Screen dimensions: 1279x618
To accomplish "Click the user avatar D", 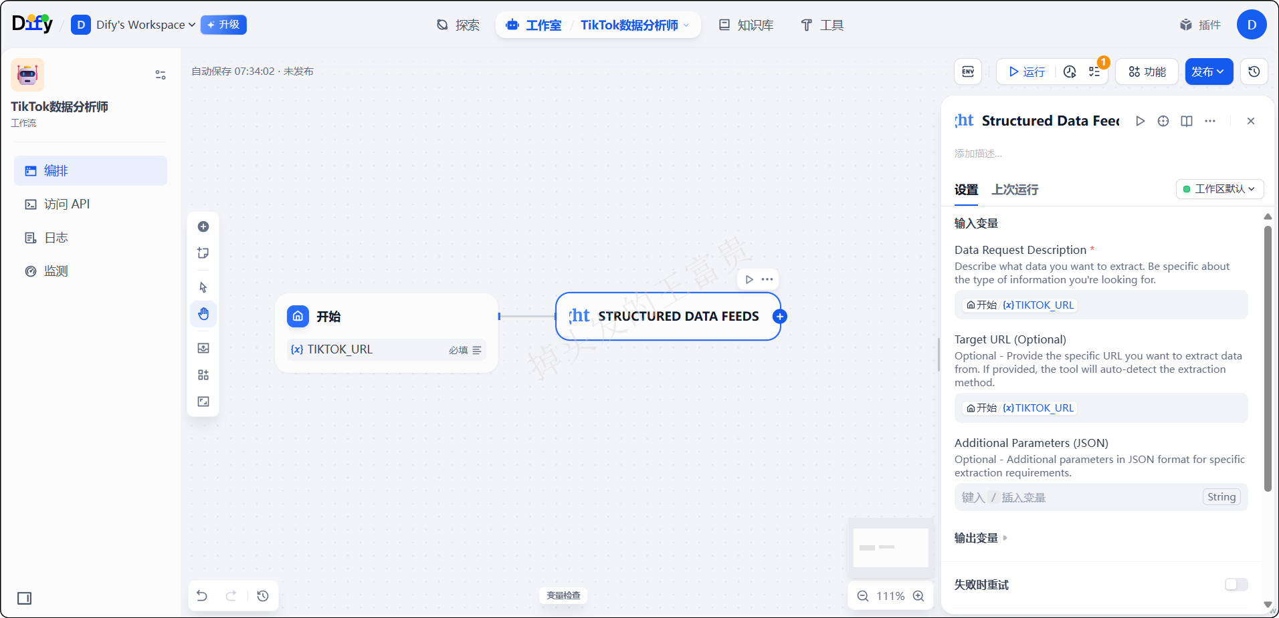I will pyautogui.click(x=1252, y=25).
